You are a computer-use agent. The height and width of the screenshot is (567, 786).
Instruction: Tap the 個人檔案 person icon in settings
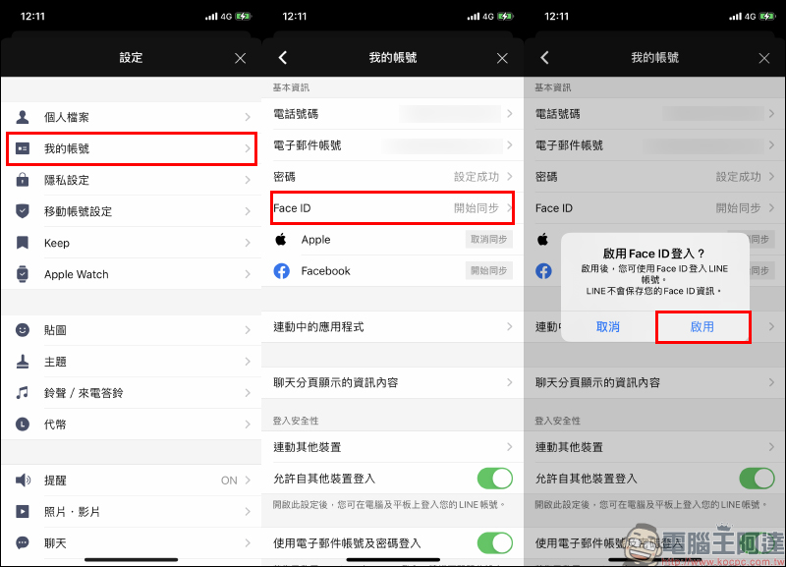tap(22, 117)
